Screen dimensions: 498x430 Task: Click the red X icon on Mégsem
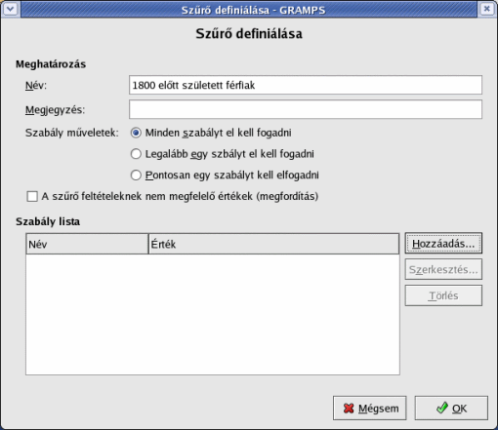[x=349, y=409]
